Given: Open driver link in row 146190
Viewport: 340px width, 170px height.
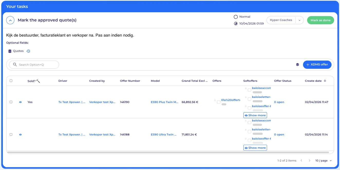Looking at the screenshot, I should pyautogui.click(x=72, y=102).
